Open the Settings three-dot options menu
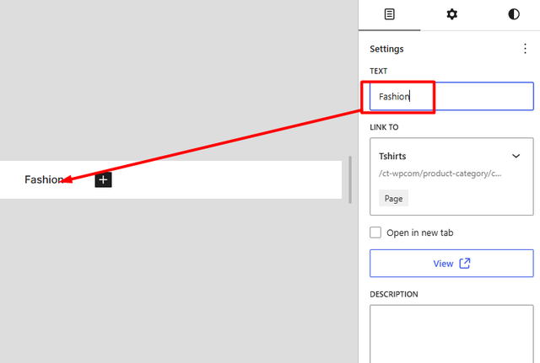The image size is (540, 363). click(525, 49)
